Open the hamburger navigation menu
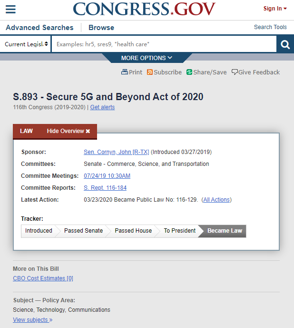 coord(10,9)
